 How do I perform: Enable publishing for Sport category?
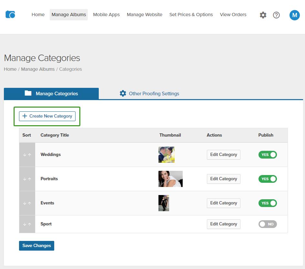pos(268,224)
